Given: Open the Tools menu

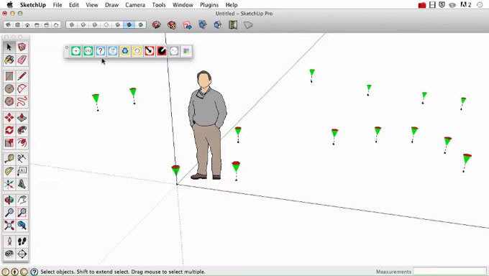Looking at the screenshot, I should click(159, 5).
